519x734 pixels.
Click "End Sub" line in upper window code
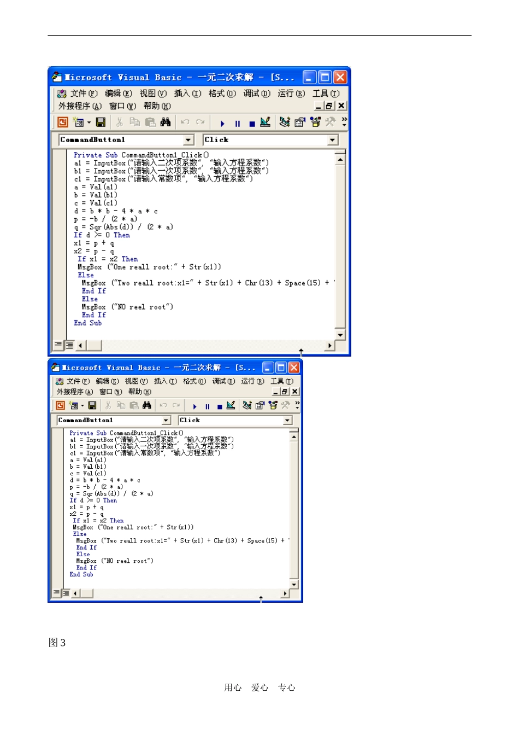(x=87, y=323)
